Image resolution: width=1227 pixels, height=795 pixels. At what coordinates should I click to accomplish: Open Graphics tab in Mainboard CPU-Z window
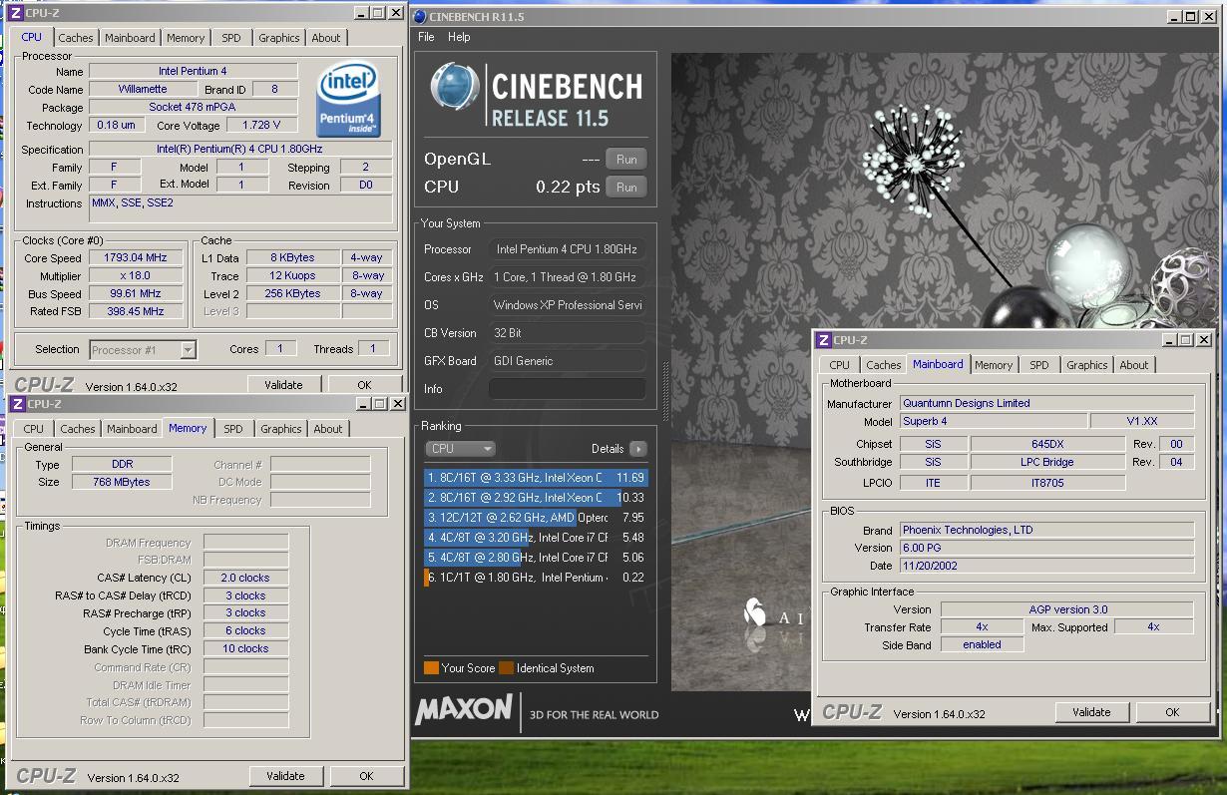pyautogui.click(x=1087, y=365)
